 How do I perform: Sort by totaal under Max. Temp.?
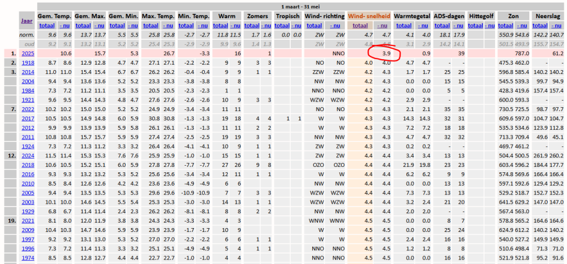[150, 25]
